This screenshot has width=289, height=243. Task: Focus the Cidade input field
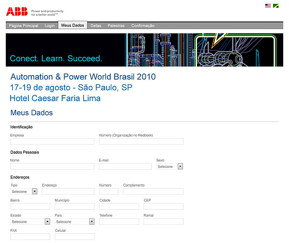tap(119, 206)
